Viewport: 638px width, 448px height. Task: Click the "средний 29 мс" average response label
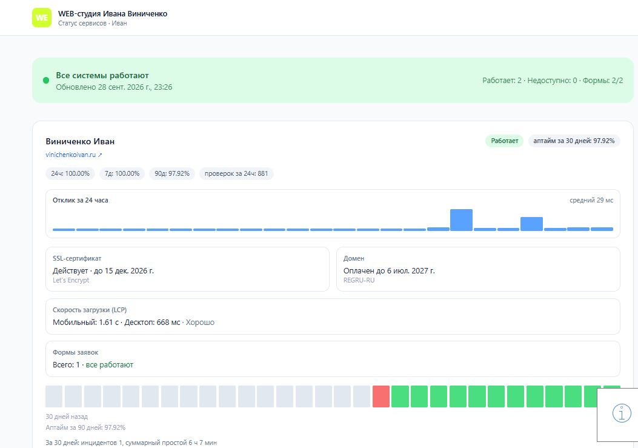coord(591,201)
